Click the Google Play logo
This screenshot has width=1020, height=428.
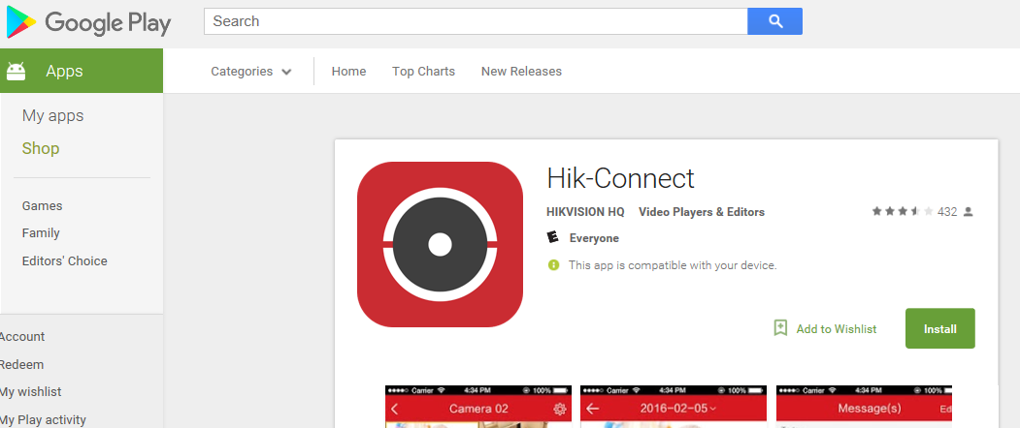(x=89, y=23)
